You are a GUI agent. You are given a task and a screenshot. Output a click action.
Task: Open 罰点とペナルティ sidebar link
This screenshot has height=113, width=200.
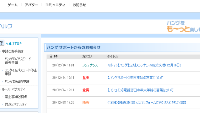(x=16, y=104)
